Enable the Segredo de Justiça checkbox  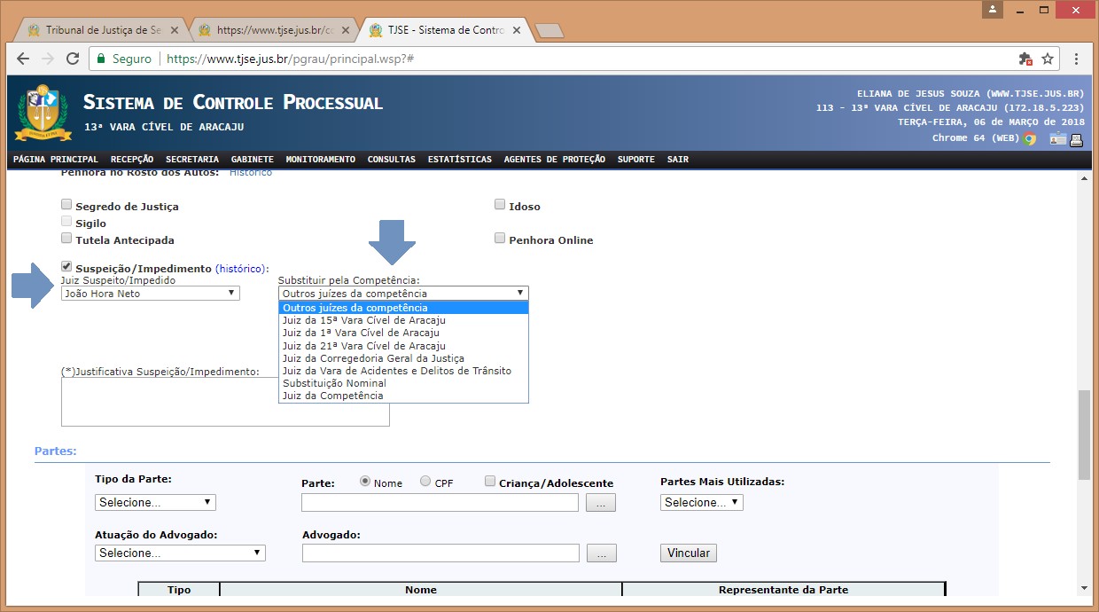pos(66,205)
